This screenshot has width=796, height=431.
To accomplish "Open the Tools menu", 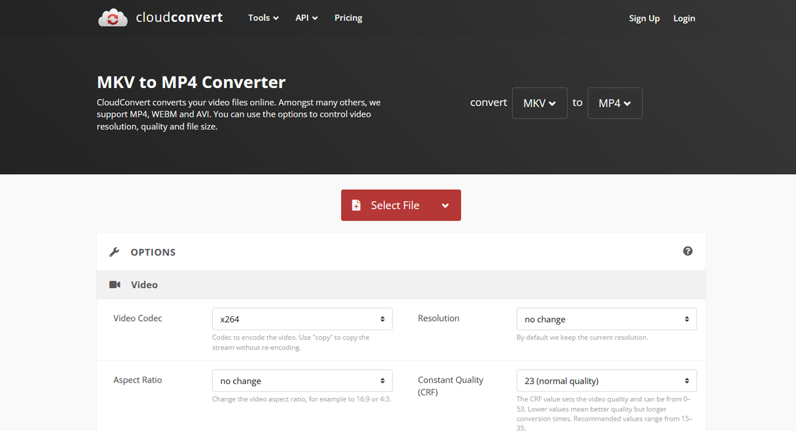I will coord(263,18).
